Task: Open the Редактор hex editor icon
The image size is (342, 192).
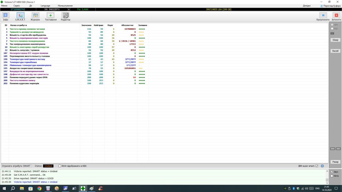Action: click(65, 15)
